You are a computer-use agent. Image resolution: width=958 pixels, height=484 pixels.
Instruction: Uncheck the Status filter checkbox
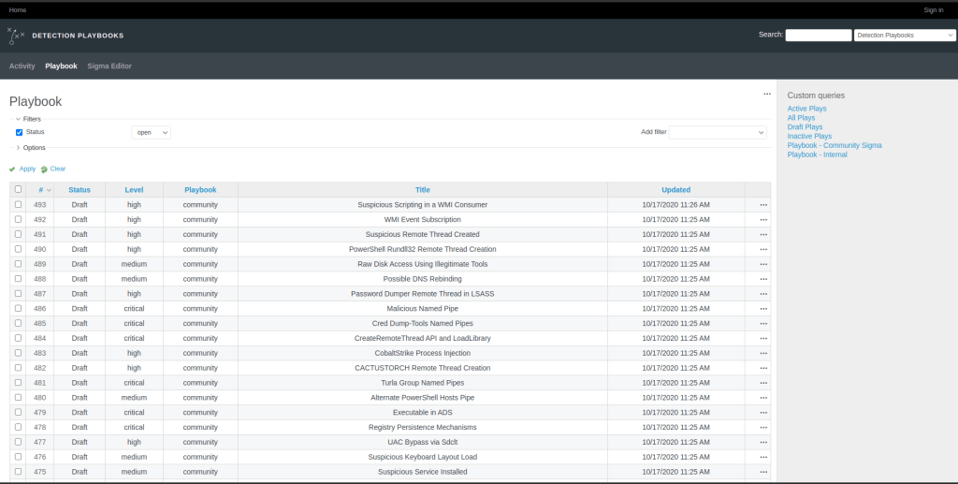19,133
